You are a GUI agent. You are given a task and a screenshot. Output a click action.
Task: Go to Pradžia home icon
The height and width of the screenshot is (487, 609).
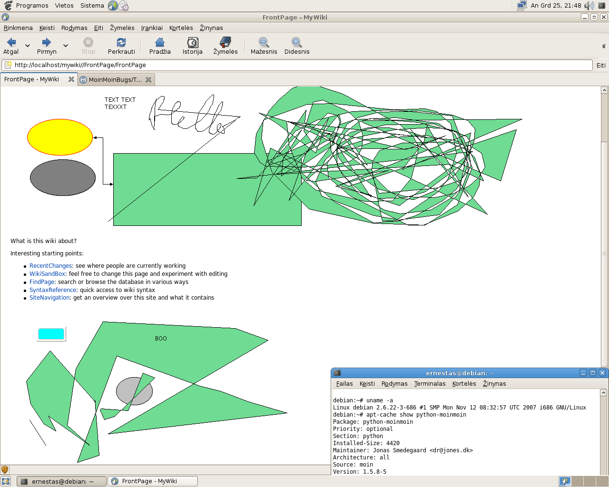[160, 42]
